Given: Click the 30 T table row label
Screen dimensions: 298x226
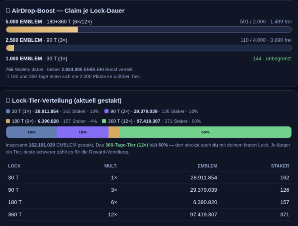Looking at the screenshot, I should 13,178.
